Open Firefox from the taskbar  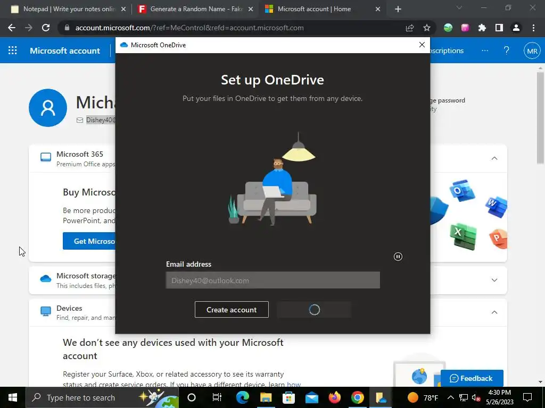(335, 397)
